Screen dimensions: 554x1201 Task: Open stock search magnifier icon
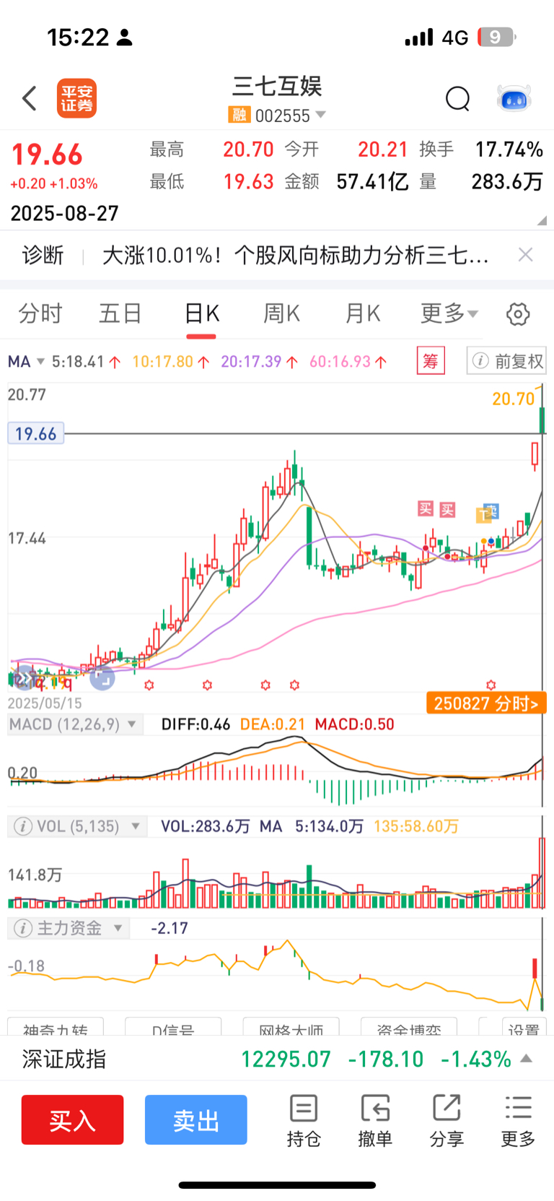coord(457,98)
